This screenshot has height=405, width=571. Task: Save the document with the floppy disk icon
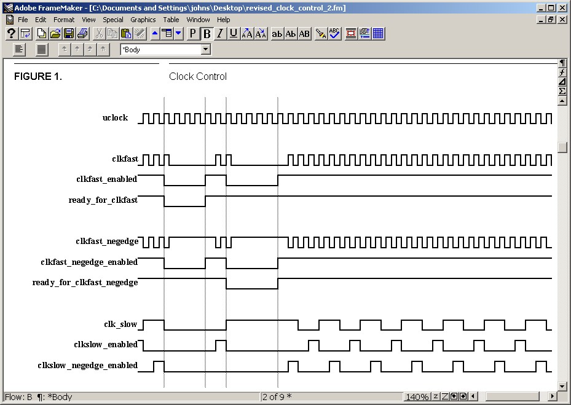(x=69, y=34)
